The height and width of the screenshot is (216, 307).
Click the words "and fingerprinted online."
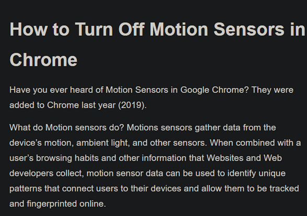tap(58, 204)
